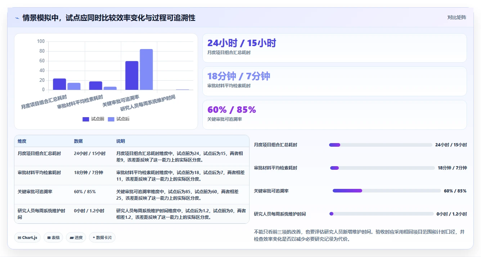Click the 对比矩阵 label in the header
The width and height of the screenshot is (481, 257).
457,17
